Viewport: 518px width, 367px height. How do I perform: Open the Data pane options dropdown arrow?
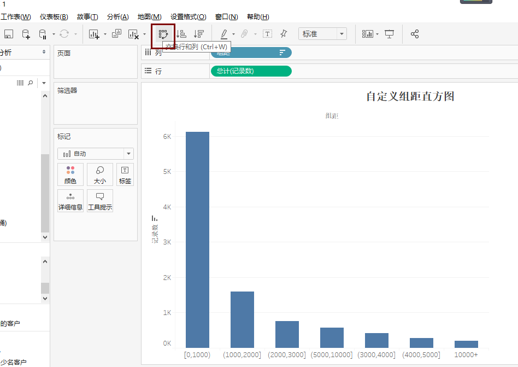pyautogui.click(x=44, y=83)
